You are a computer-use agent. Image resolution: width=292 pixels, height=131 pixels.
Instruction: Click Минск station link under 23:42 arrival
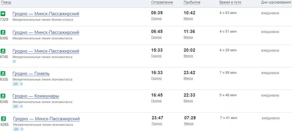[188, 78]
